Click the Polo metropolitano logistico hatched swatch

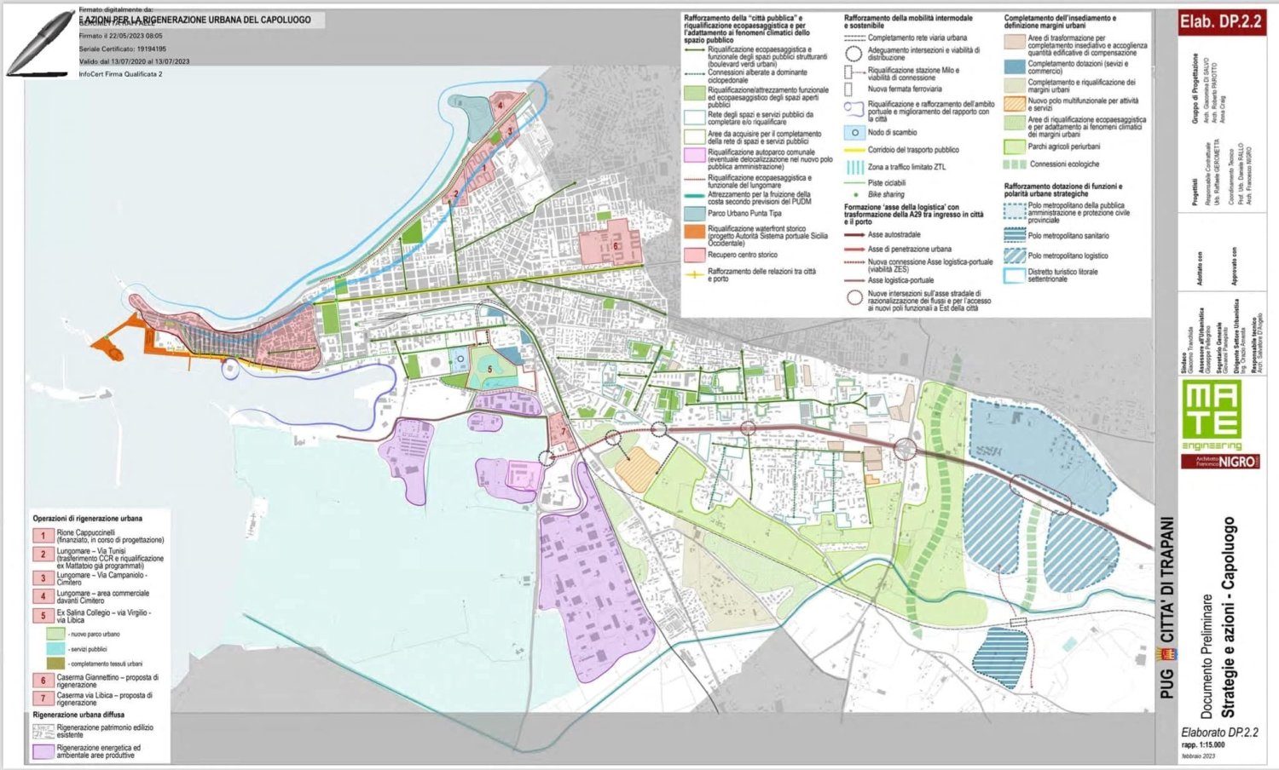[1015, 255]
